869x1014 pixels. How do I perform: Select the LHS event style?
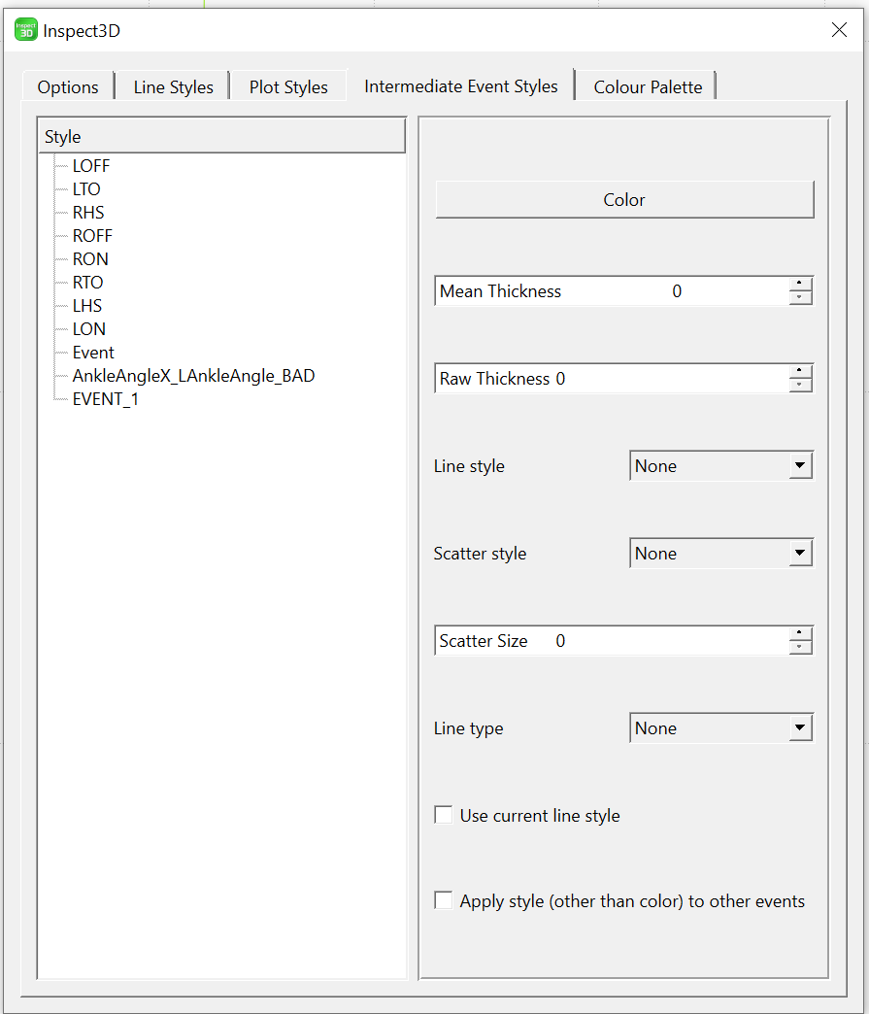pos(87,306)
